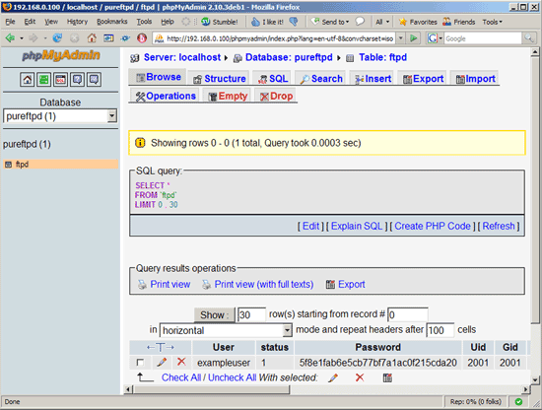Open the Bookmarks menu

(112, 22)
